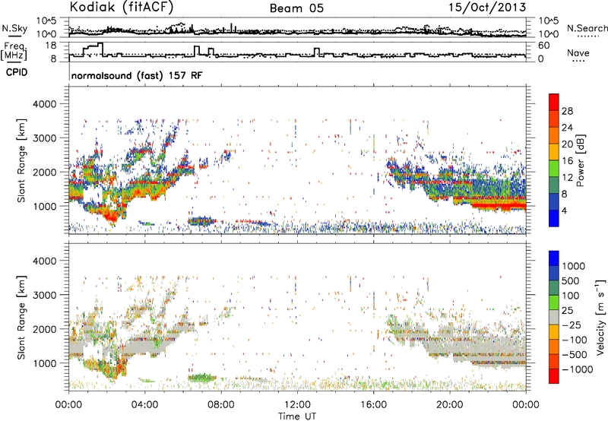This screenshot has width=608, height=421.
Task: Click the frequency step peak near 01:30
Action: coord(101,44)
